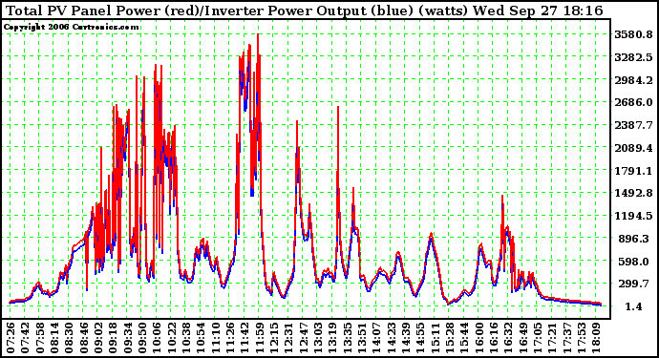Click the 3282.5 y-axis value
The image size is (659, 358).
pyautogui.click(x=633, y=57)
